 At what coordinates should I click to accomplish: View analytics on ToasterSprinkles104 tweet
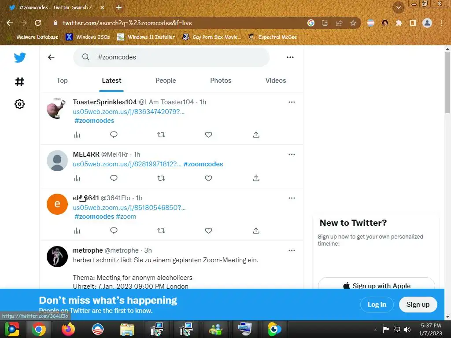(77, 135)
